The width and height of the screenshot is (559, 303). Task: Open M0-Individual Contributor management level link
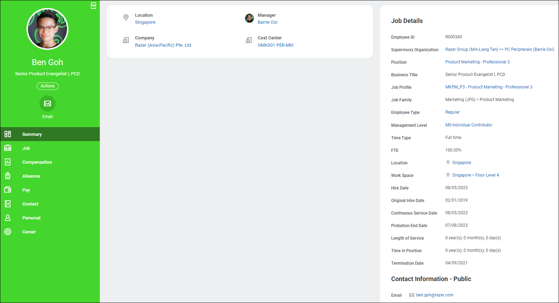pos(469,125)
